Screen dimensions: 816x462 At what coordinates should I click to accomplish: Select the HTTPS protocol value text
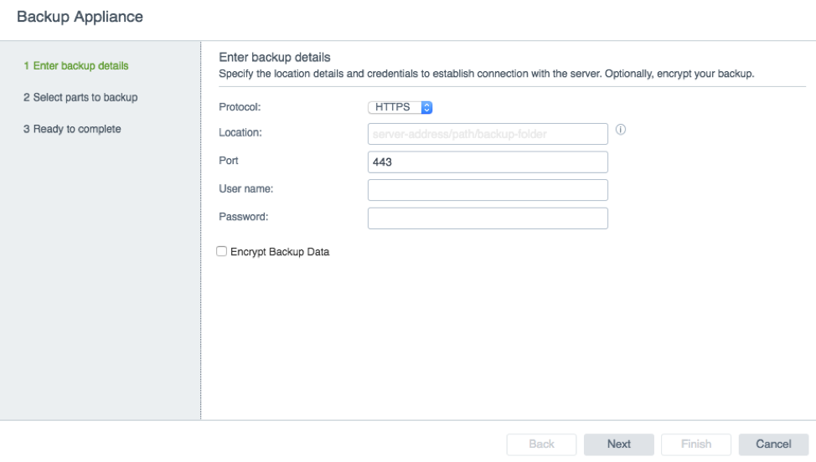(392, 107)
